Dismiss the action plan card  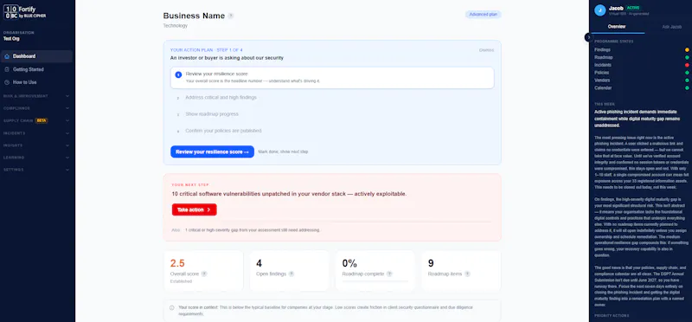[486, 50]
